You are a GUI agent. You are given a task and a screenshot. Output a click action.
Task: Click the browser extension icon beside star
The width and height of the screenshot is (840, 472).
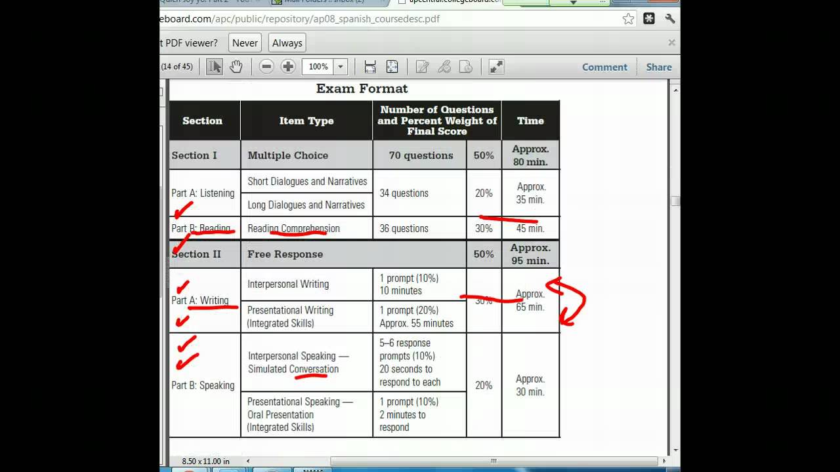649,18
